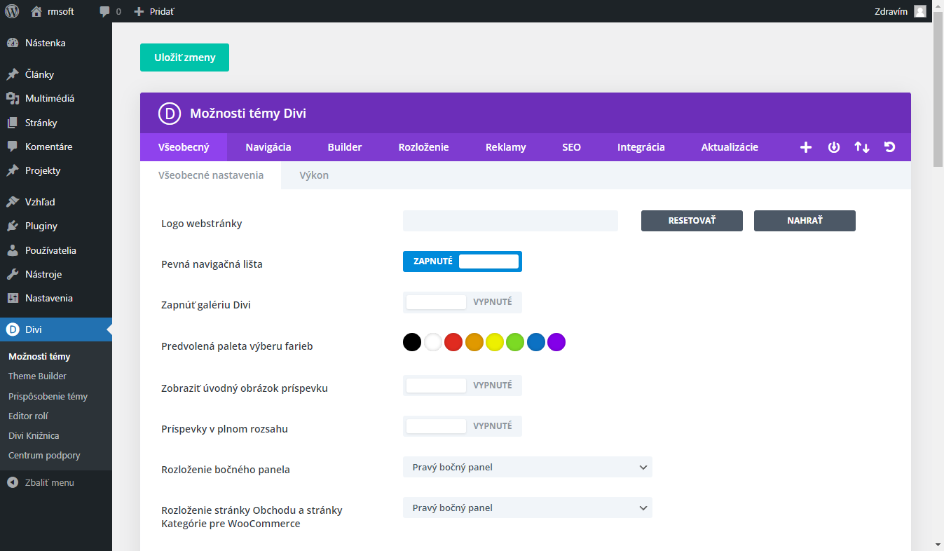The width and height of the screenshot is (944, 551).
Task: Open the Editor rolí link
Action: coord(28,416)
